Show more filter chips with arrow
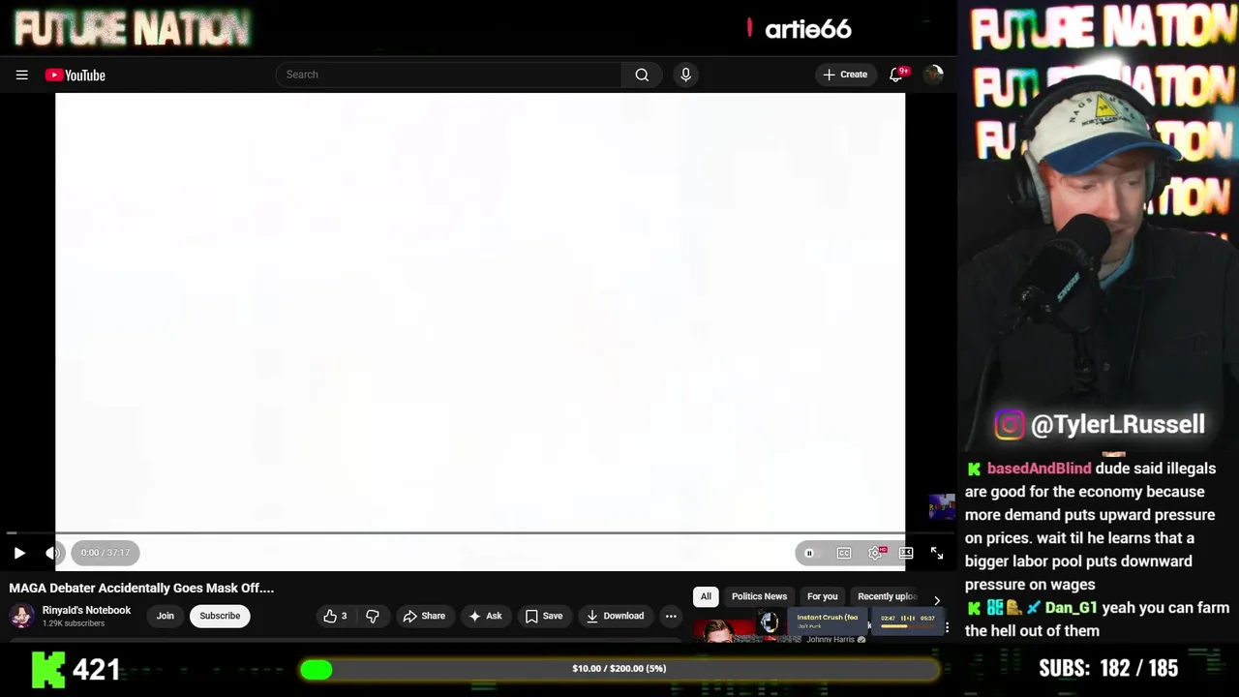 click(936, 600)
